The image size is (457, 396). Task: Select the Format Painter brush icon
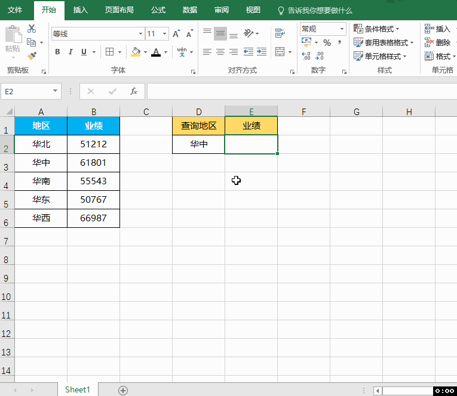coord(32,55)
